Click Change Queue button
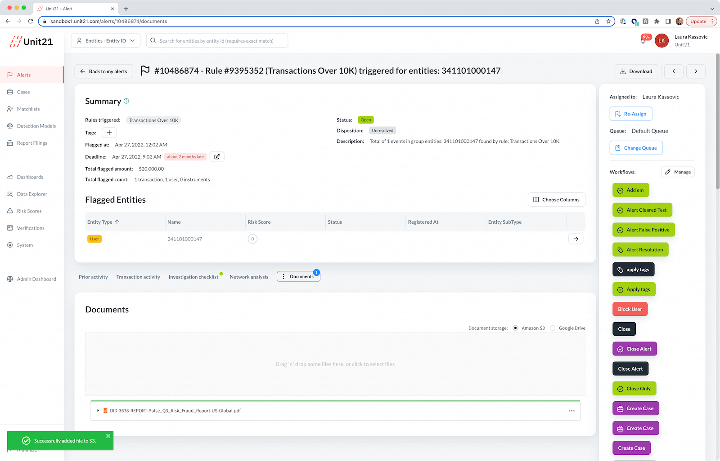 pos(636,148)
